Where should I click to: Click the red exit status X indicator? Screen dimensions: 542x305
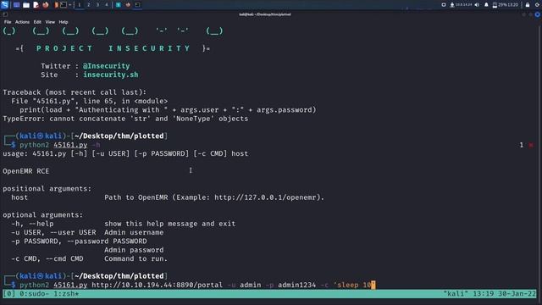[x=531, y=145]
